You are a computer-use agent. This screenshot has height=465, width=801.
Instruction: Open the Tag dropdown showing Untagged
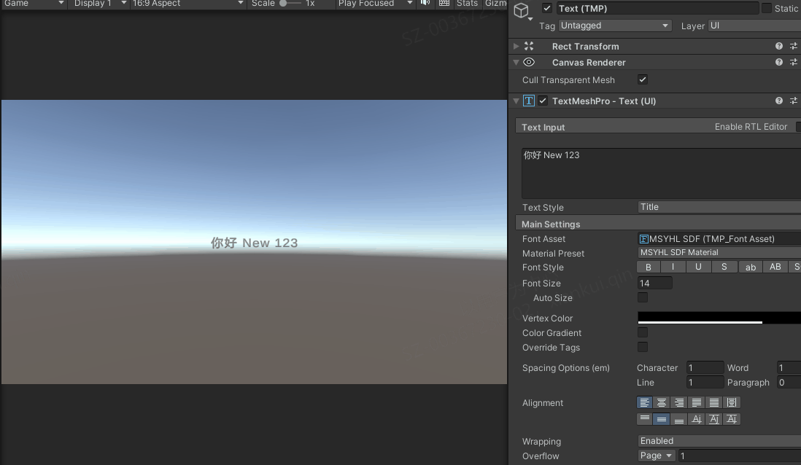point(615,25)
